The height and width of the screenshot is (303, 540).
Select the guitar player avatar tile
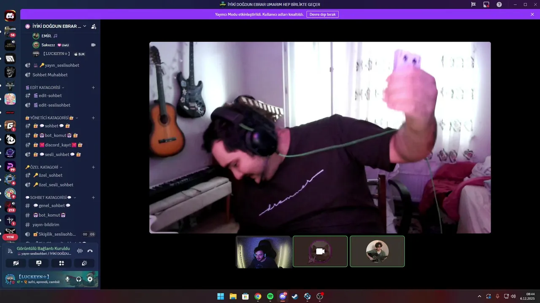pyautogui.click(x=377, y=251)
